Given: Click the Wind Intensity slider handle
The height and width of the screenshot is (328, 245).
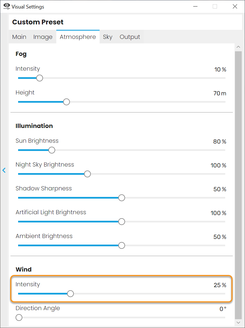Looking at the screenshot, I should point(70,294).
